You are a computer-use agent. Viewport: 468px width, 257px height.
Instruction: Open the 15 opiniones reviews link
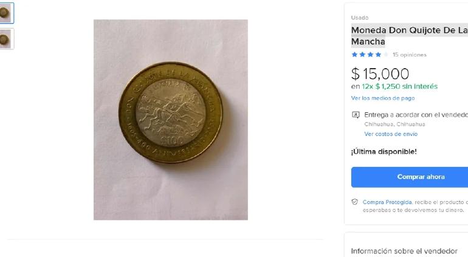point(409,55)
